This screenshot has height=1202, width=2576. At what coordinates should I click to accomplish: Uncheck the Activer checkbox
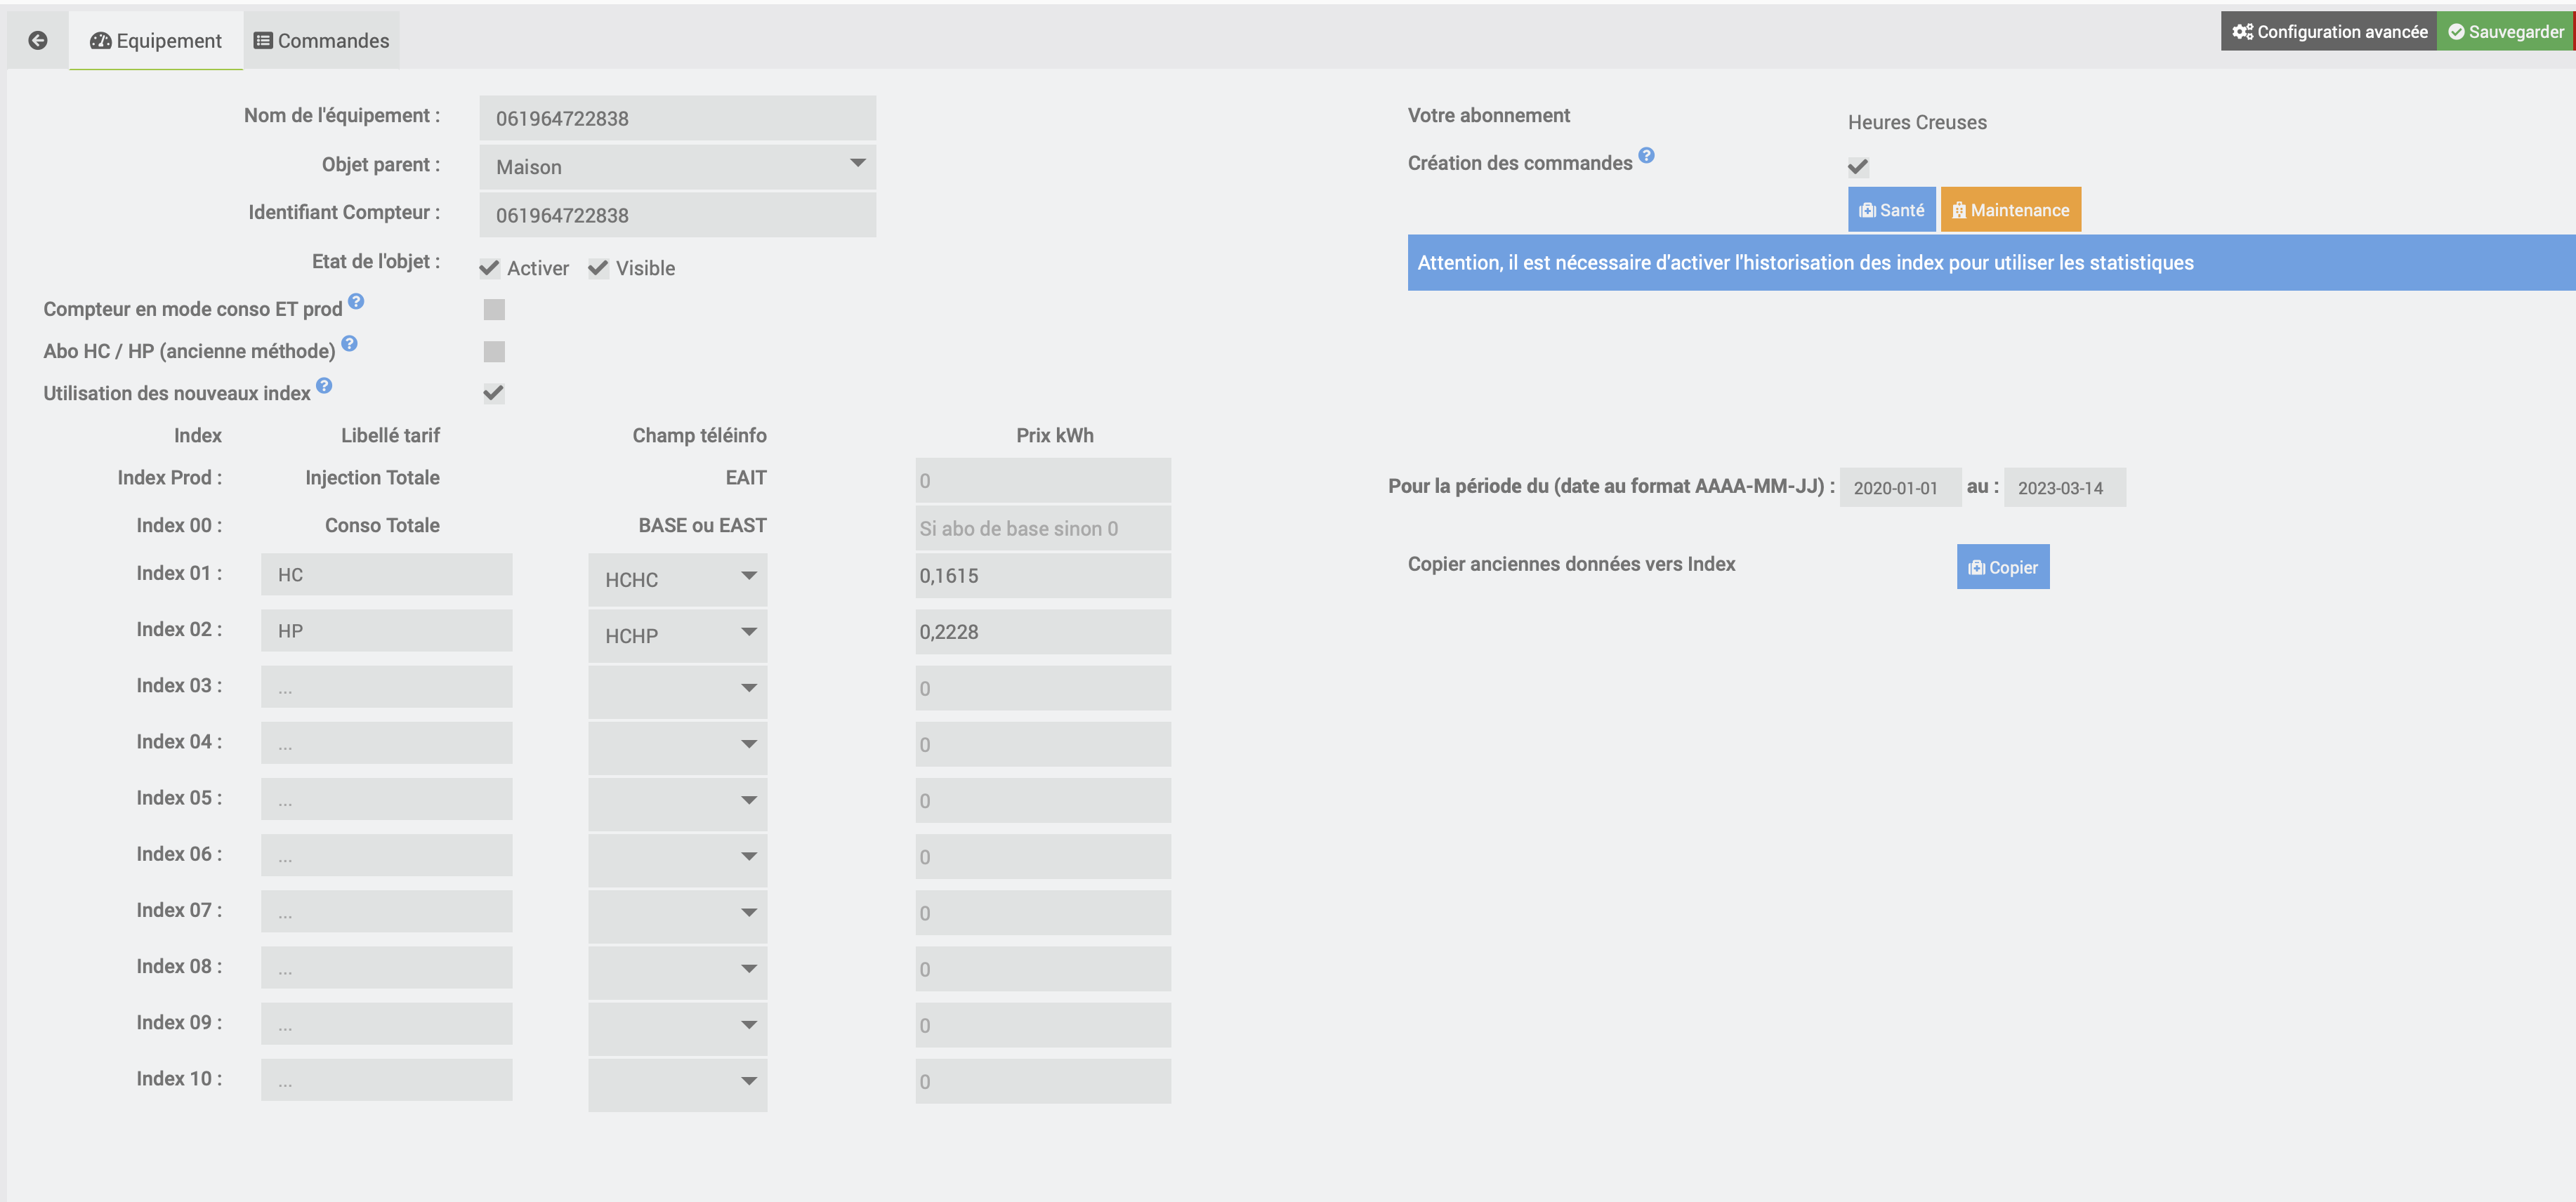tap(489, 268)
